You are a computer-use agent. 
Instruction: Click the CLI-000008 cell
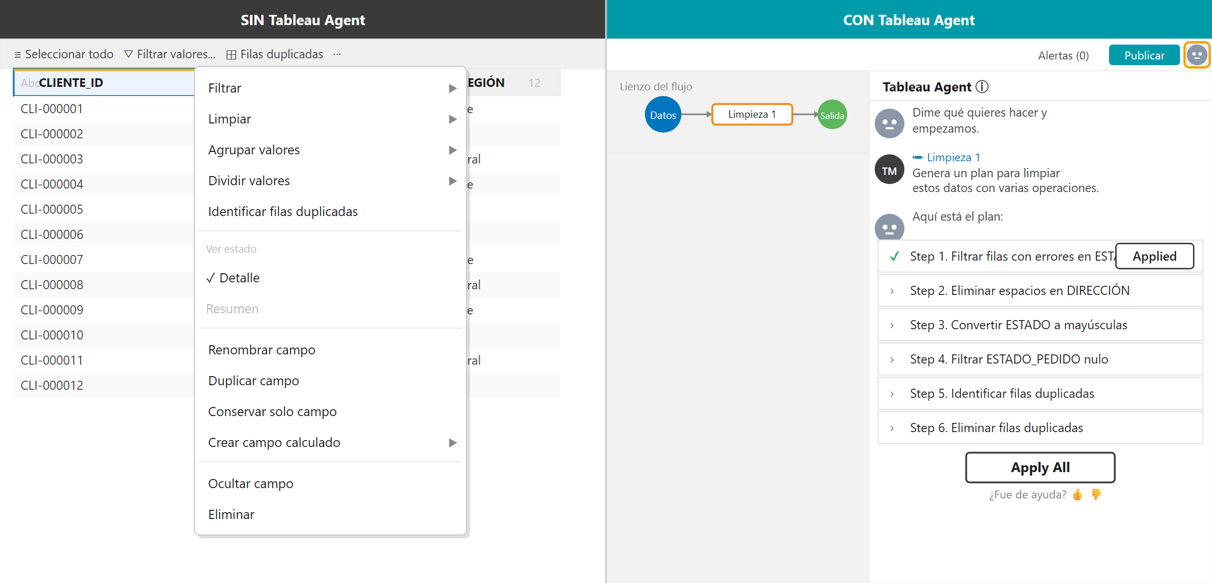click(103, 285)
